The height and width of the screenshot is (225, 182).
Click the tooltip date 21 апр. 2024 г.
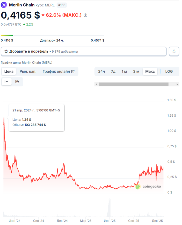[36, 110]
